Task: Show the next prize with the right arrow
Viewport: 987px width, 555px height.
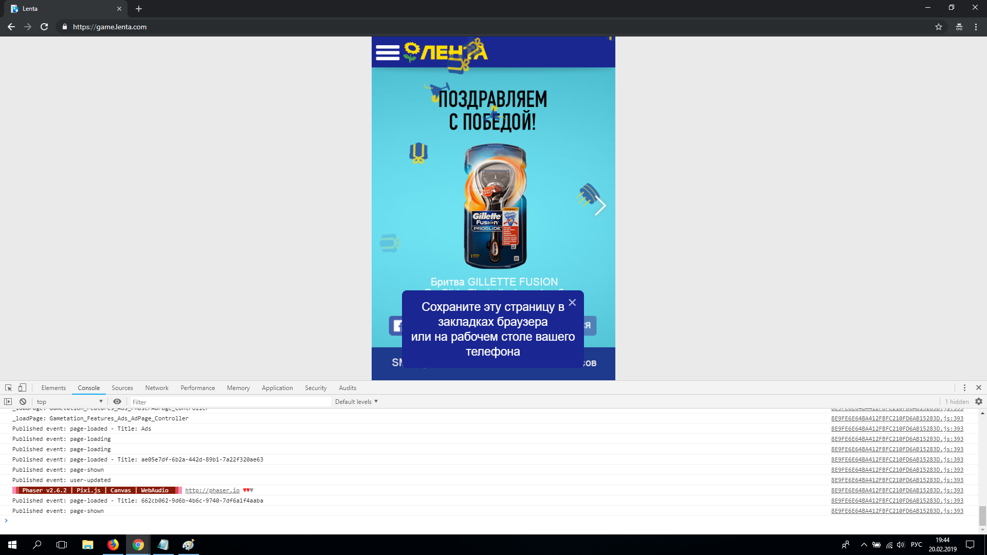Action: point(600,206)
